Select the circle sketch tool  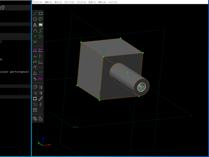click(35, 19)
